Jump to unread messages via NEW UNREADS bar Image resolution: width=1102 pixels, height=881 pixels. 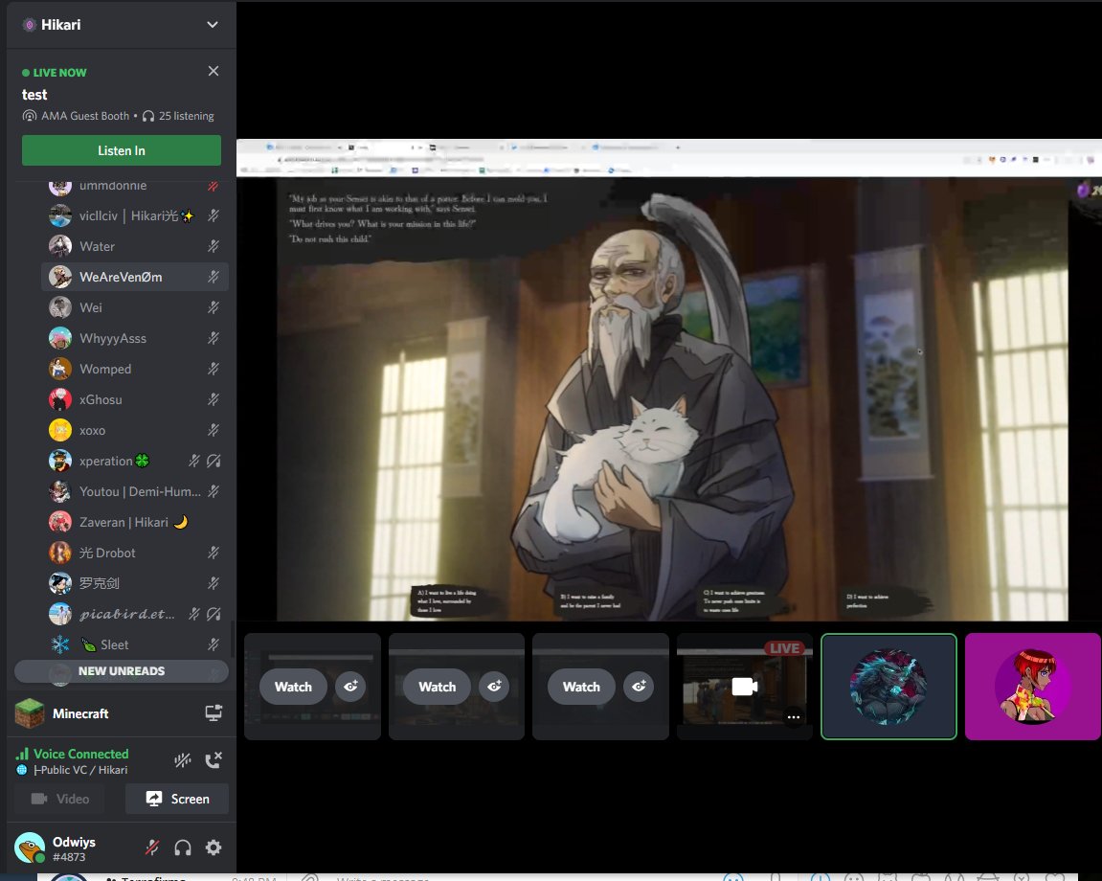[121, 670]
